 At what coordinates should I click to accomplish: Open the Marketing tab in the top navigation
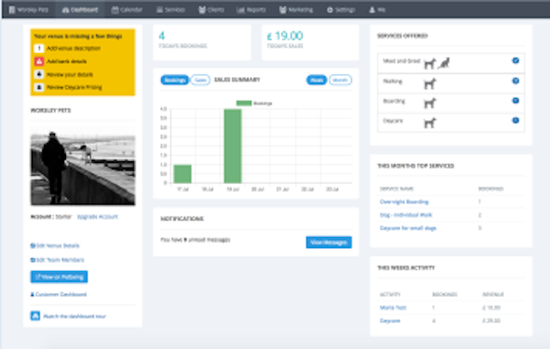[296, 10]
